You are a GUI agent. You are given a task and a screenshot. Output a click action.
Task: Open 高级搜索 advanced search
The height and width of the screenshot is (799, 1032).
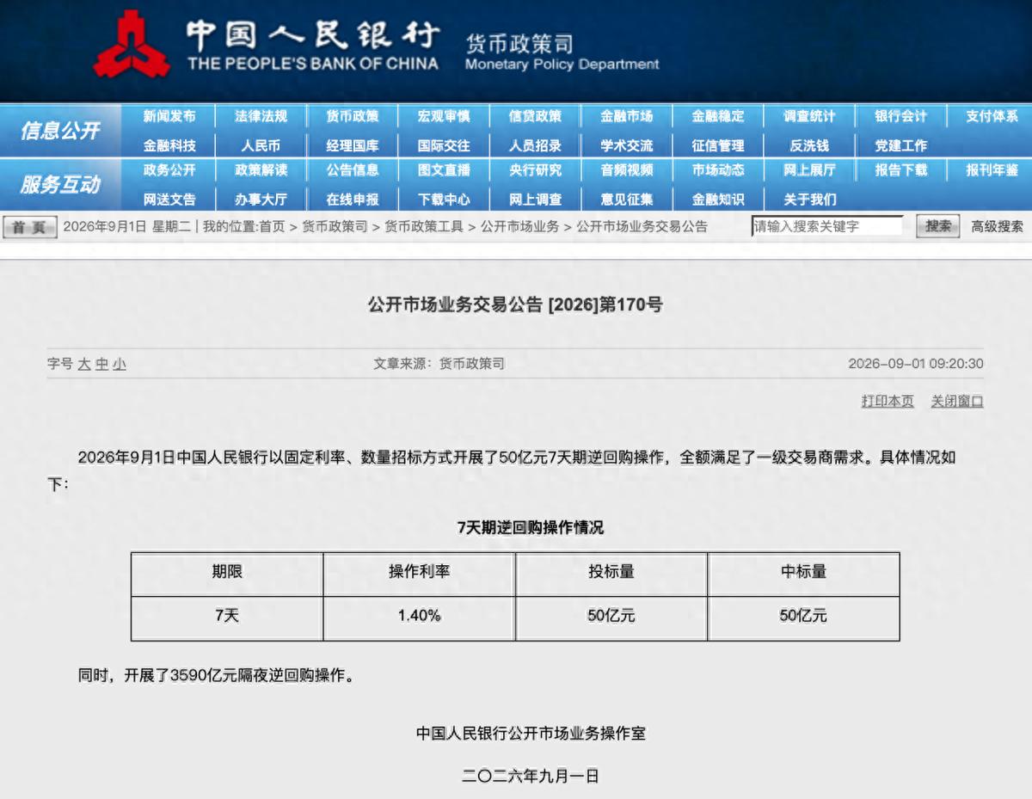tap(998, 226)
